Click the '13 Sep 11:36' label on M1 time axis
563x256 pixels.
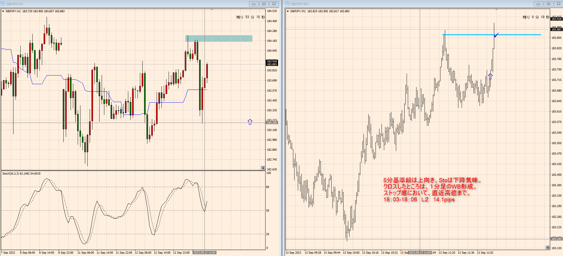(x=466, y=253)
